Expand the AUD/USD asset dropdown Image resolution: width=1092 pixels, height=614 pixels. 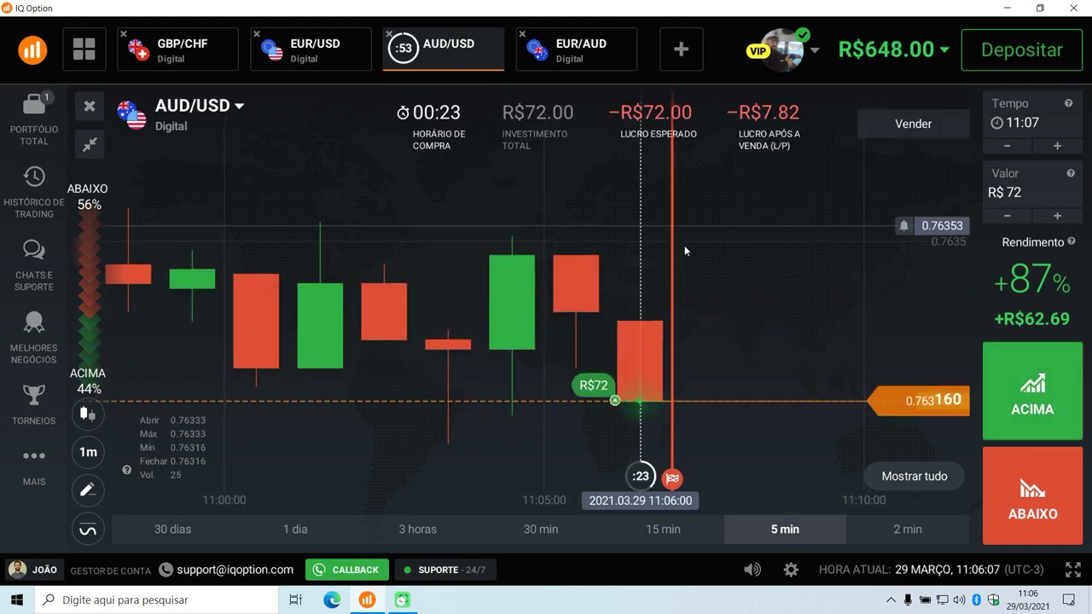(x=239, y=106)
